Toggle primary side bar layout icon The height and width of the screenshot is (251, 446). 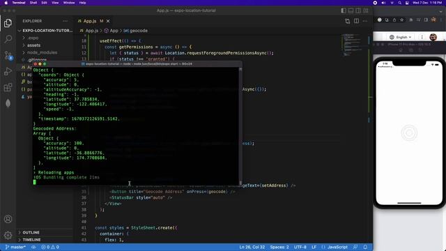(344, 10)
